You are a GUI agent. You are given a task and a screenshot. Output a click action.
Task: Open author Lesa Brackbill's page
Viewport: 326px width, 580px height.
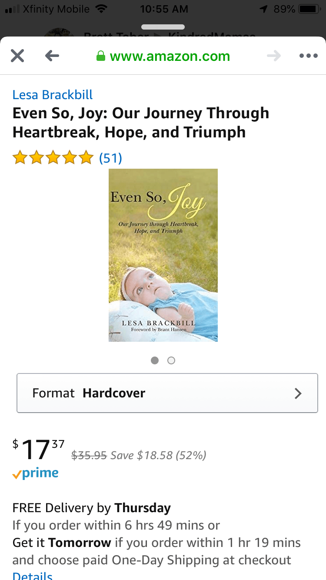(53, 95)
